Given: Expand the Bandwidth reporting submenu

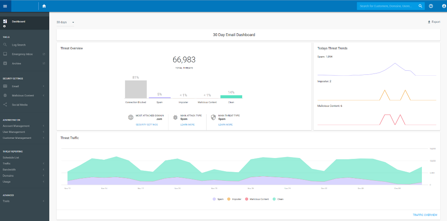Looking at the screenshot, I should (44, 169).
